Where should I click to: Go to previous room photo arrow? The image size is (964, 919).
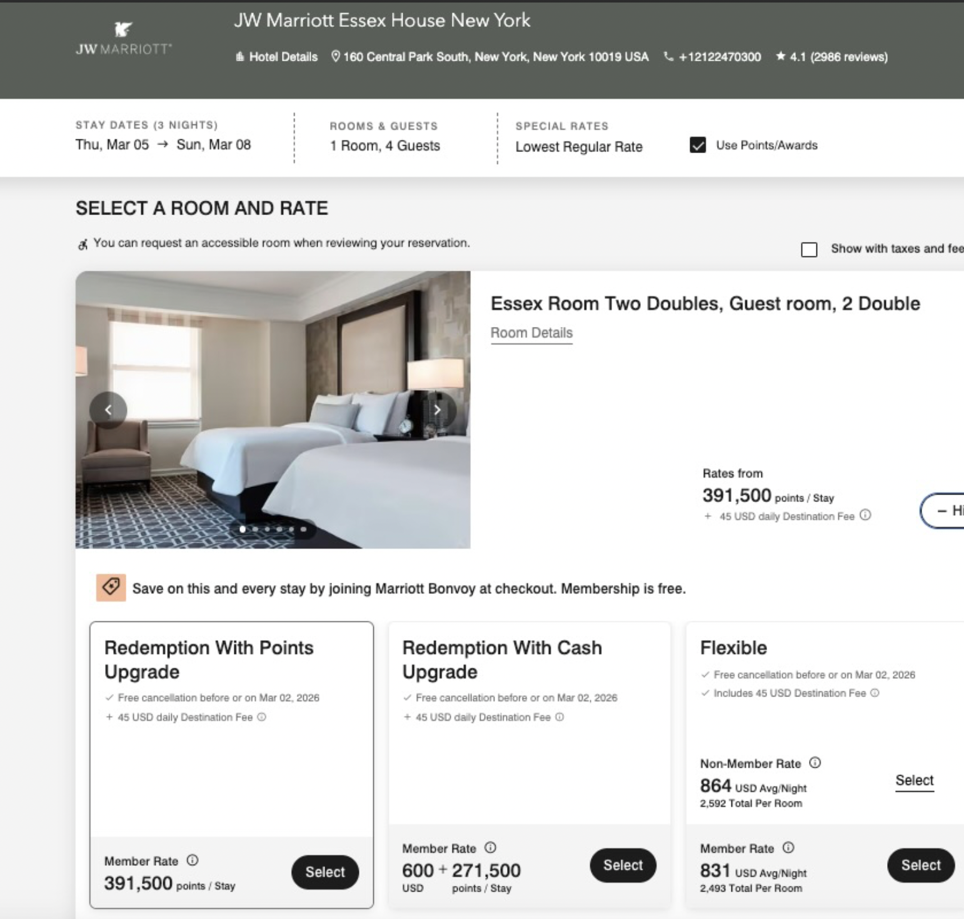coord(108,410)
